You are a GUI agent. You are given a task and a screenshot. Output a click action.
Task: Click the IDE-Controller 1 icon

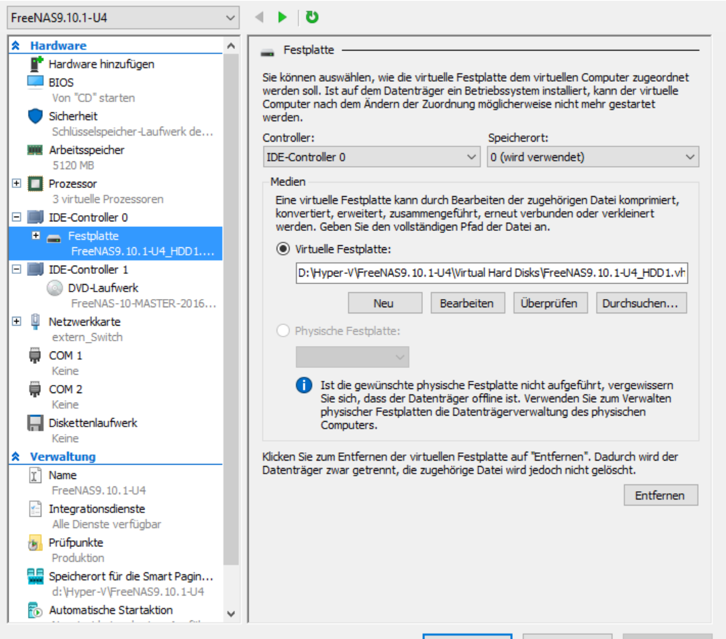coord(35,269)
